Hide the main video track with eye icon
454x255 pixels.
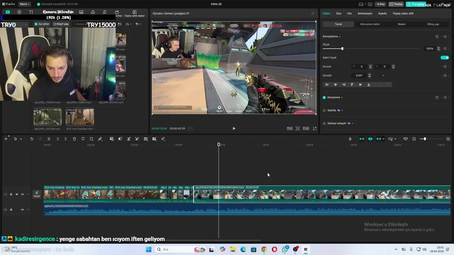click(x=17, y=194)
